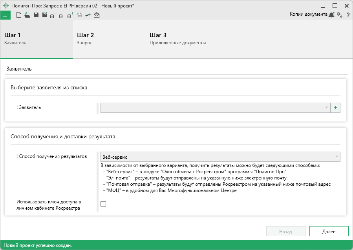Image resolution: width=353 pixels, height=250 pixels.
Task: Open notifications via the bell icon
Action: click(331, 15)
